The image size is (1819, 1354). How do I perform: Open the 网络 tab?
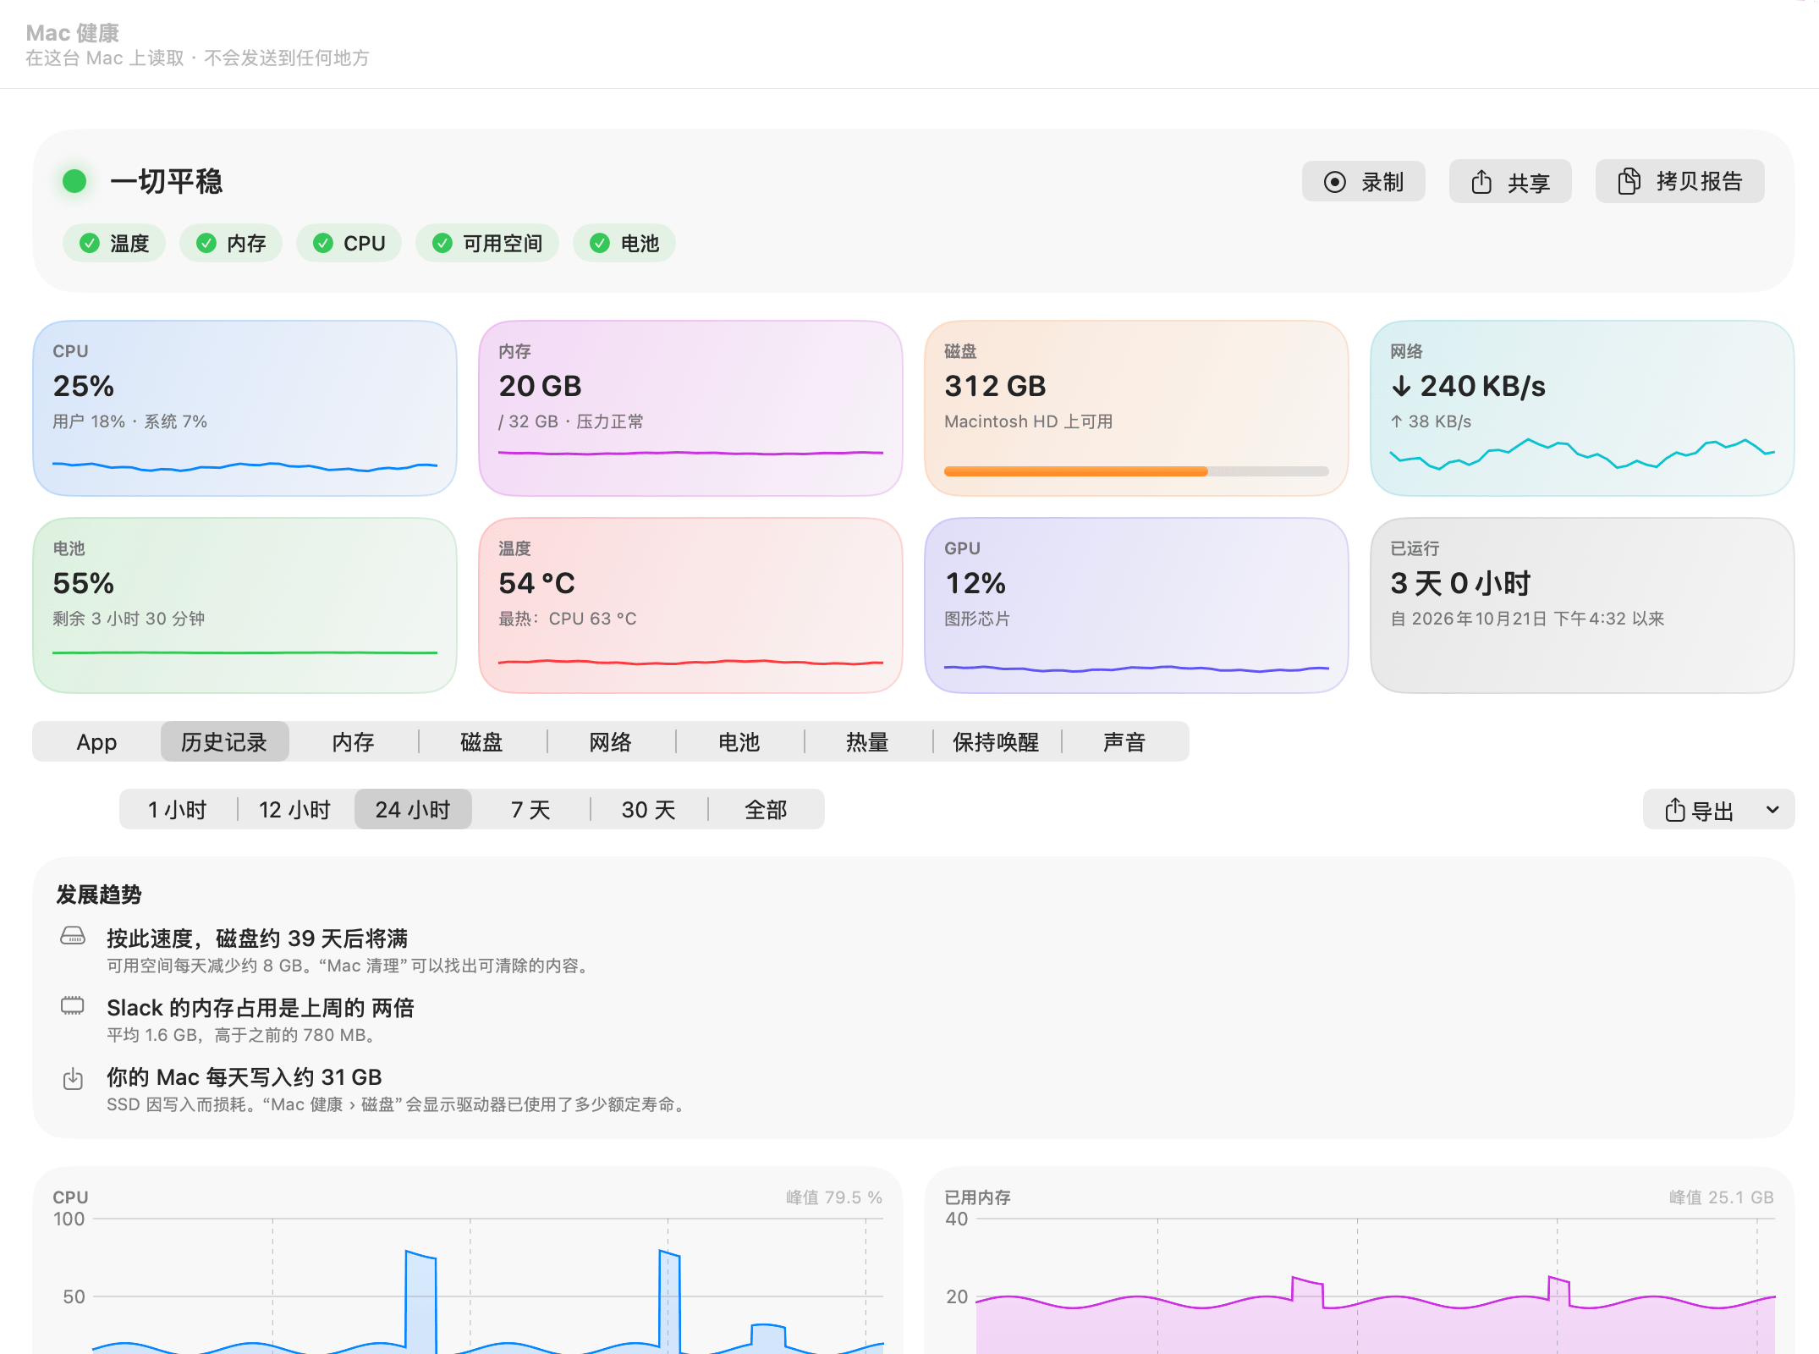610,742
